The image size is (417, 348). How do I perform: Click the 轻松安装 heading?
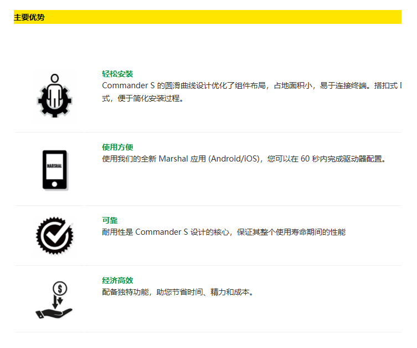(x=117, y=74)
